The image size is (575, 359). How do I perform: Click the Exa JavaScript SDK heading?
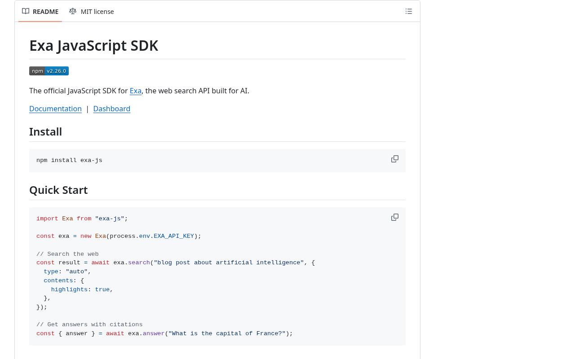94,45
